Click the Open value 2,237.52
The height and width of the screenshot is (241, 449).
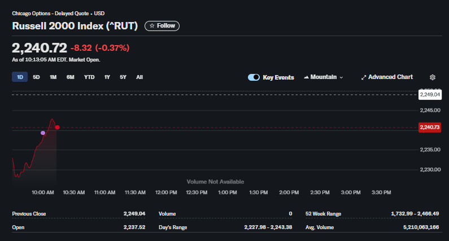(x=134, y=227)
